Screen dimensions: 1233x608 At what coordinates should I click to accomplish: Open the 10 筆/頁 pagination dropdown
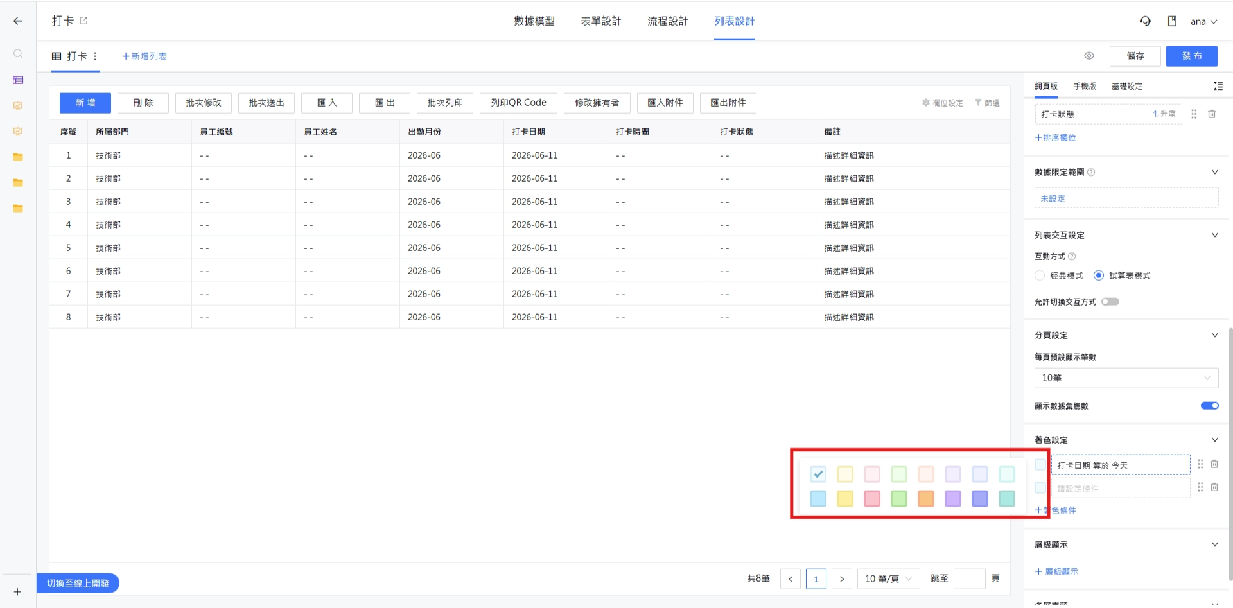[x=889, y=579]
